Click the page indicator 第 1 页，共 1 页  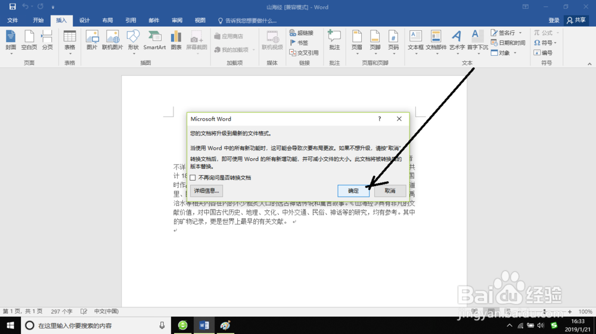[x=23, y=311]
